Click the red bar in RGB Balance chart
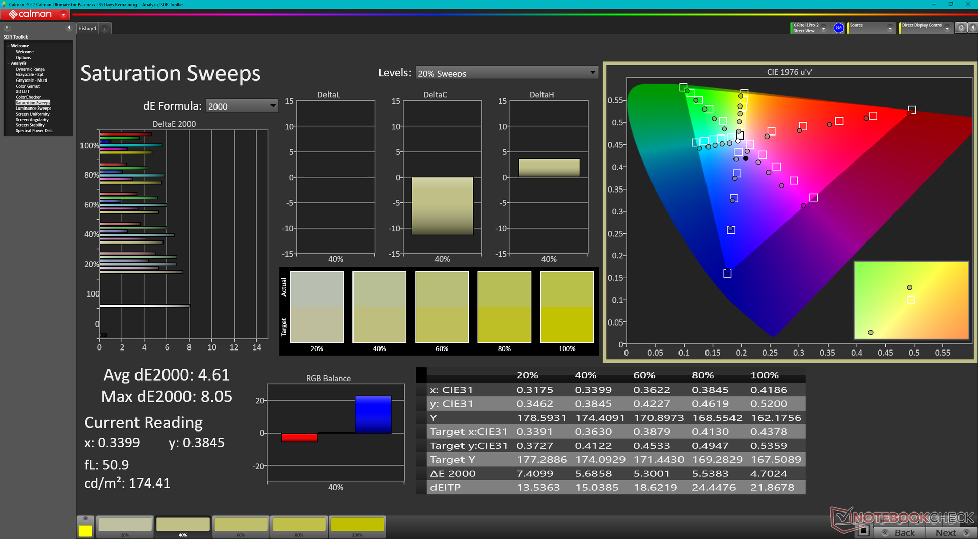The height and width of the screenshot is (539, 978). pos(300,437)
